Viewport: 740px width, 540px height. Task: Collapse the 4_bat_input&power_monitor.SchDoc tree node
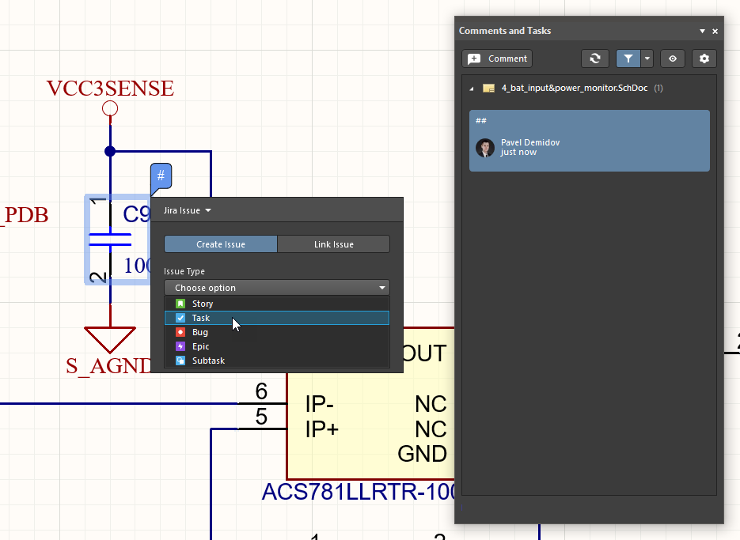tap(472, 89)
